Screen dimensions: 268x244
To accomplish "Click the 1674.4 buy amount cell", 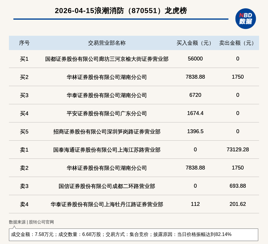I will (x=195, y=113).
